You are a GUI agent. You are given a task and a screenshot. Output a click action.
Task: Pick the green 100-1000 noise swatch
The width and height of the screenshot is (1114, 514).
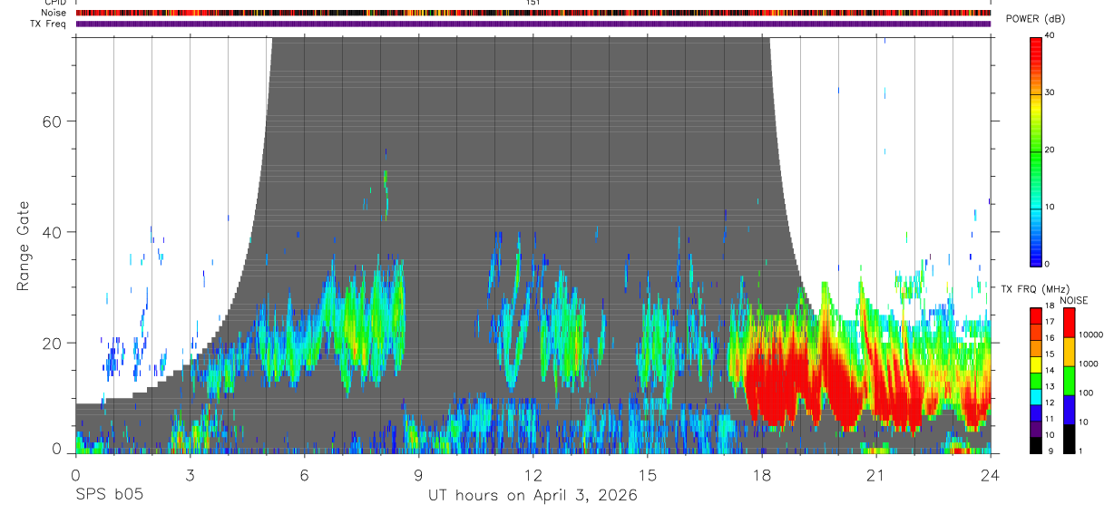point(1068,381)
